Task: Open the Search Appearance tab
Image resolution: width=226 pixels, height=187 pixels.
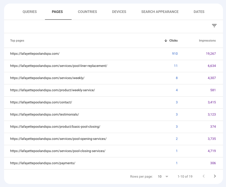Action: tap(160, 12)
